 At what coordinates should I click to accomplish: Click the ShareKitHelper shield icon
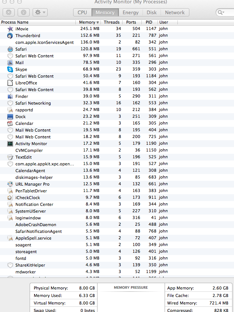[10, 265]
